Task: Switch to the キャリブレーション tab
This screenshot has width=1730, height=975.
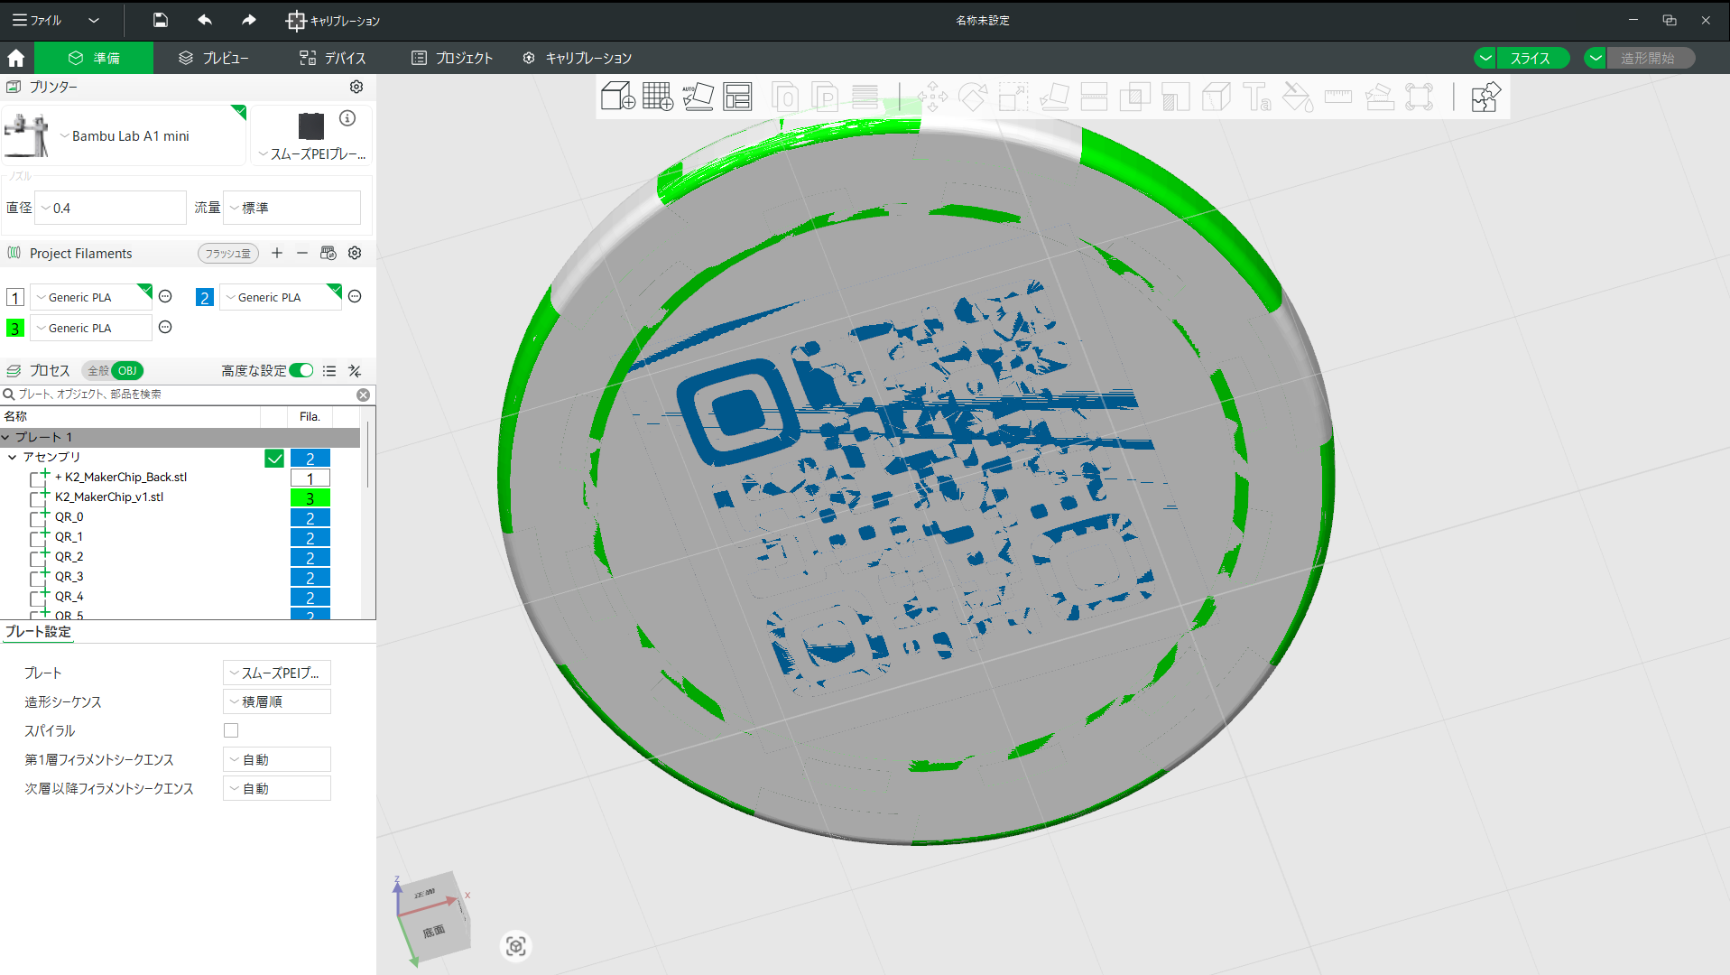Action: [x=578, y=58]
